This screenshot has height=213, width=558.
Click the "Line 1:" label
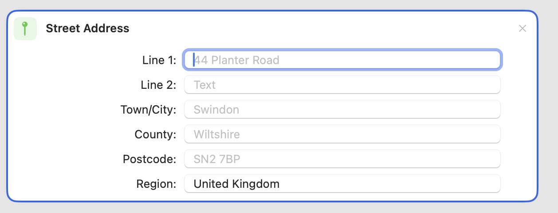click(159, 60)
